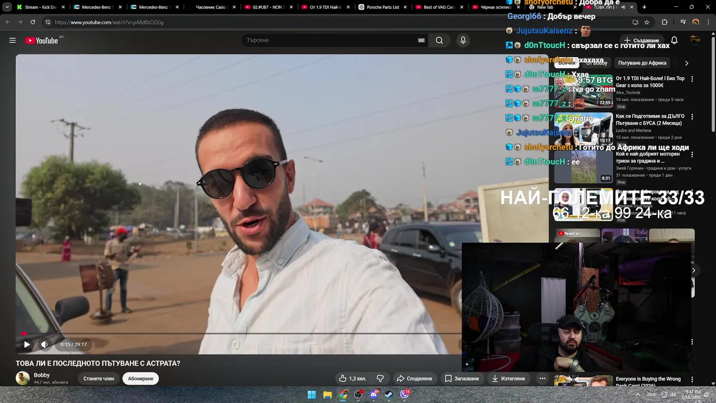The image size is (716, 403).
Task: Open the Bobby channel name link
Action: point(42,375)
